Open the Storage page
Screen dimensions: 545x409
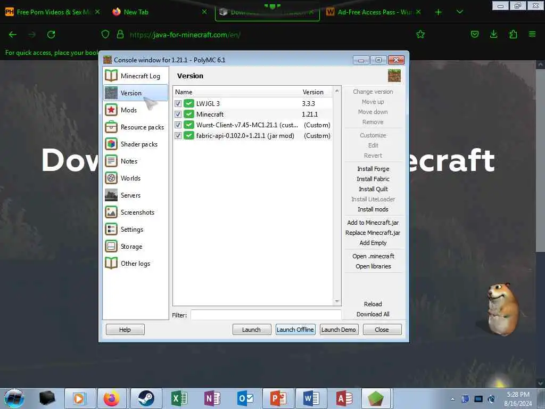(x=136, y=246)
